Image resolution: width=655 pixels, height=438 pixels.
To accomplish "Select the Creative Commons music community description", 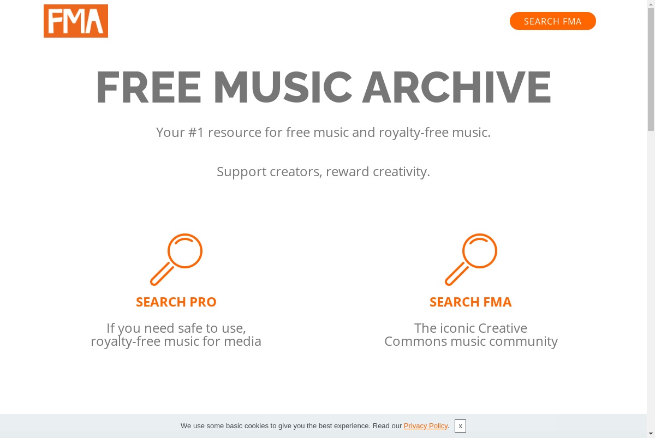I will tap(471, 335).
